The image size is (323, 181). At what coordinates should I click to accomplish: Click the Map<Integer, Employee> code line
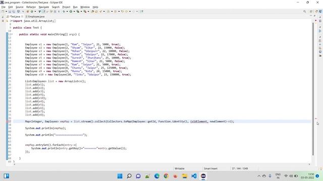130,122
